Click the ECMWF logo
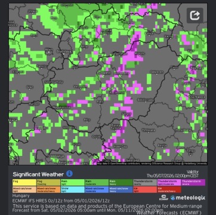Image resolution: width=216 pixels, height=215 pixels. point(163,198)
